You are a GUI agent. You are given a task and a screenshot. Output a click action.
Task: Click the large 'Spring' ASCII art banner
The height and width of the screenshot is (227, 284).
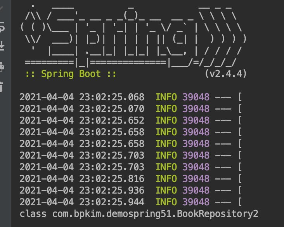[x=133, y=36]
